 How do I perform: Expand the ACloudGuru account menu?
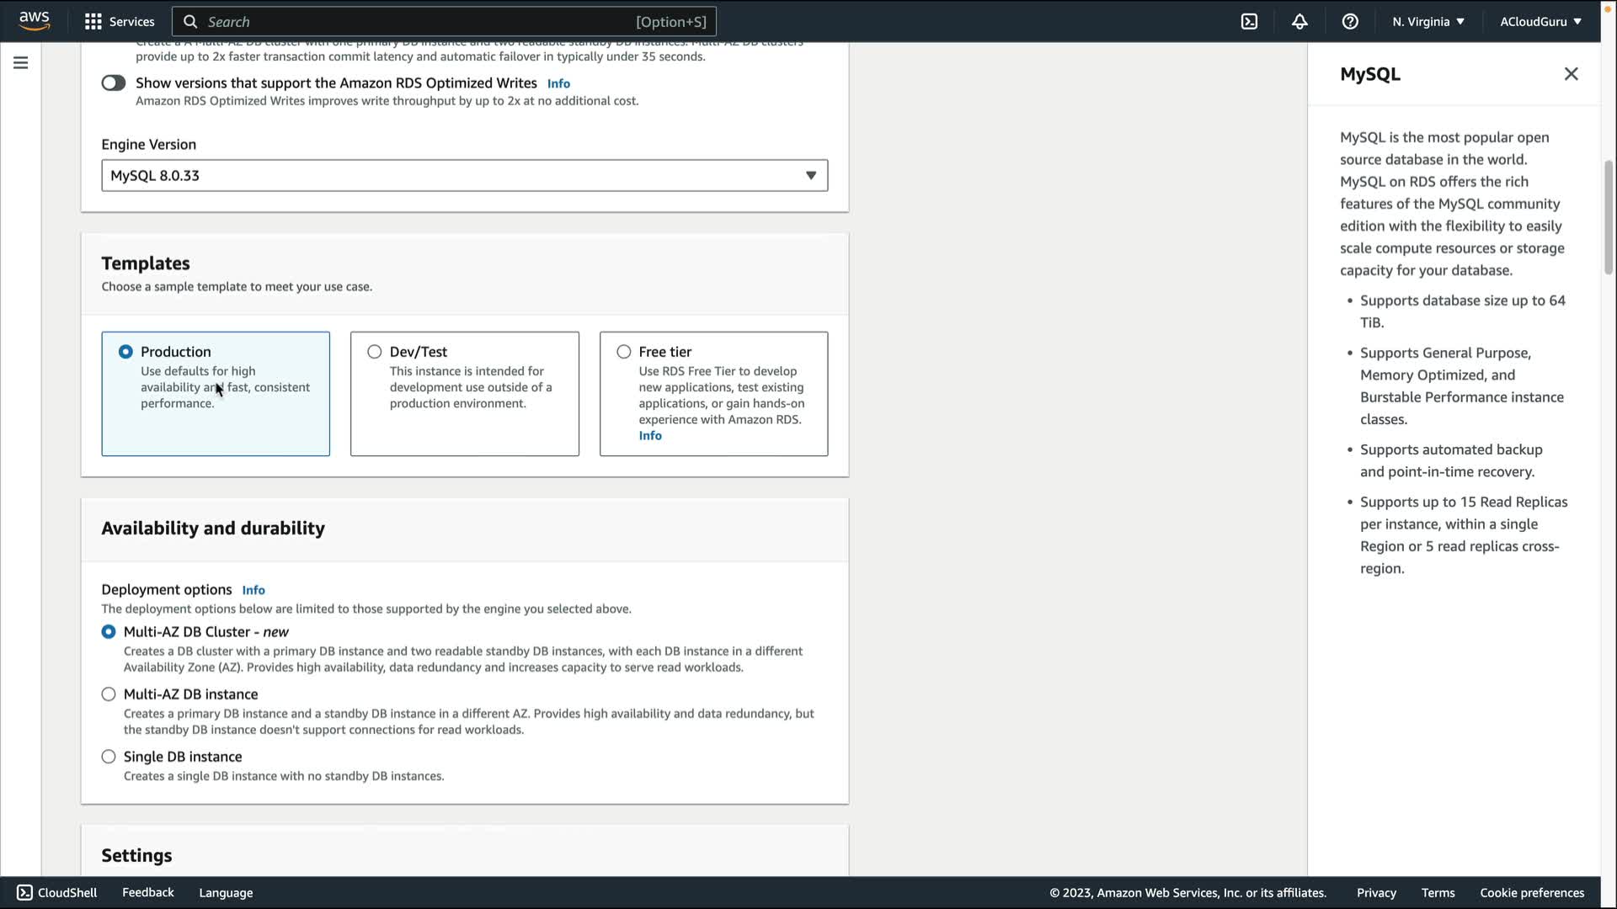(1540, 22)
